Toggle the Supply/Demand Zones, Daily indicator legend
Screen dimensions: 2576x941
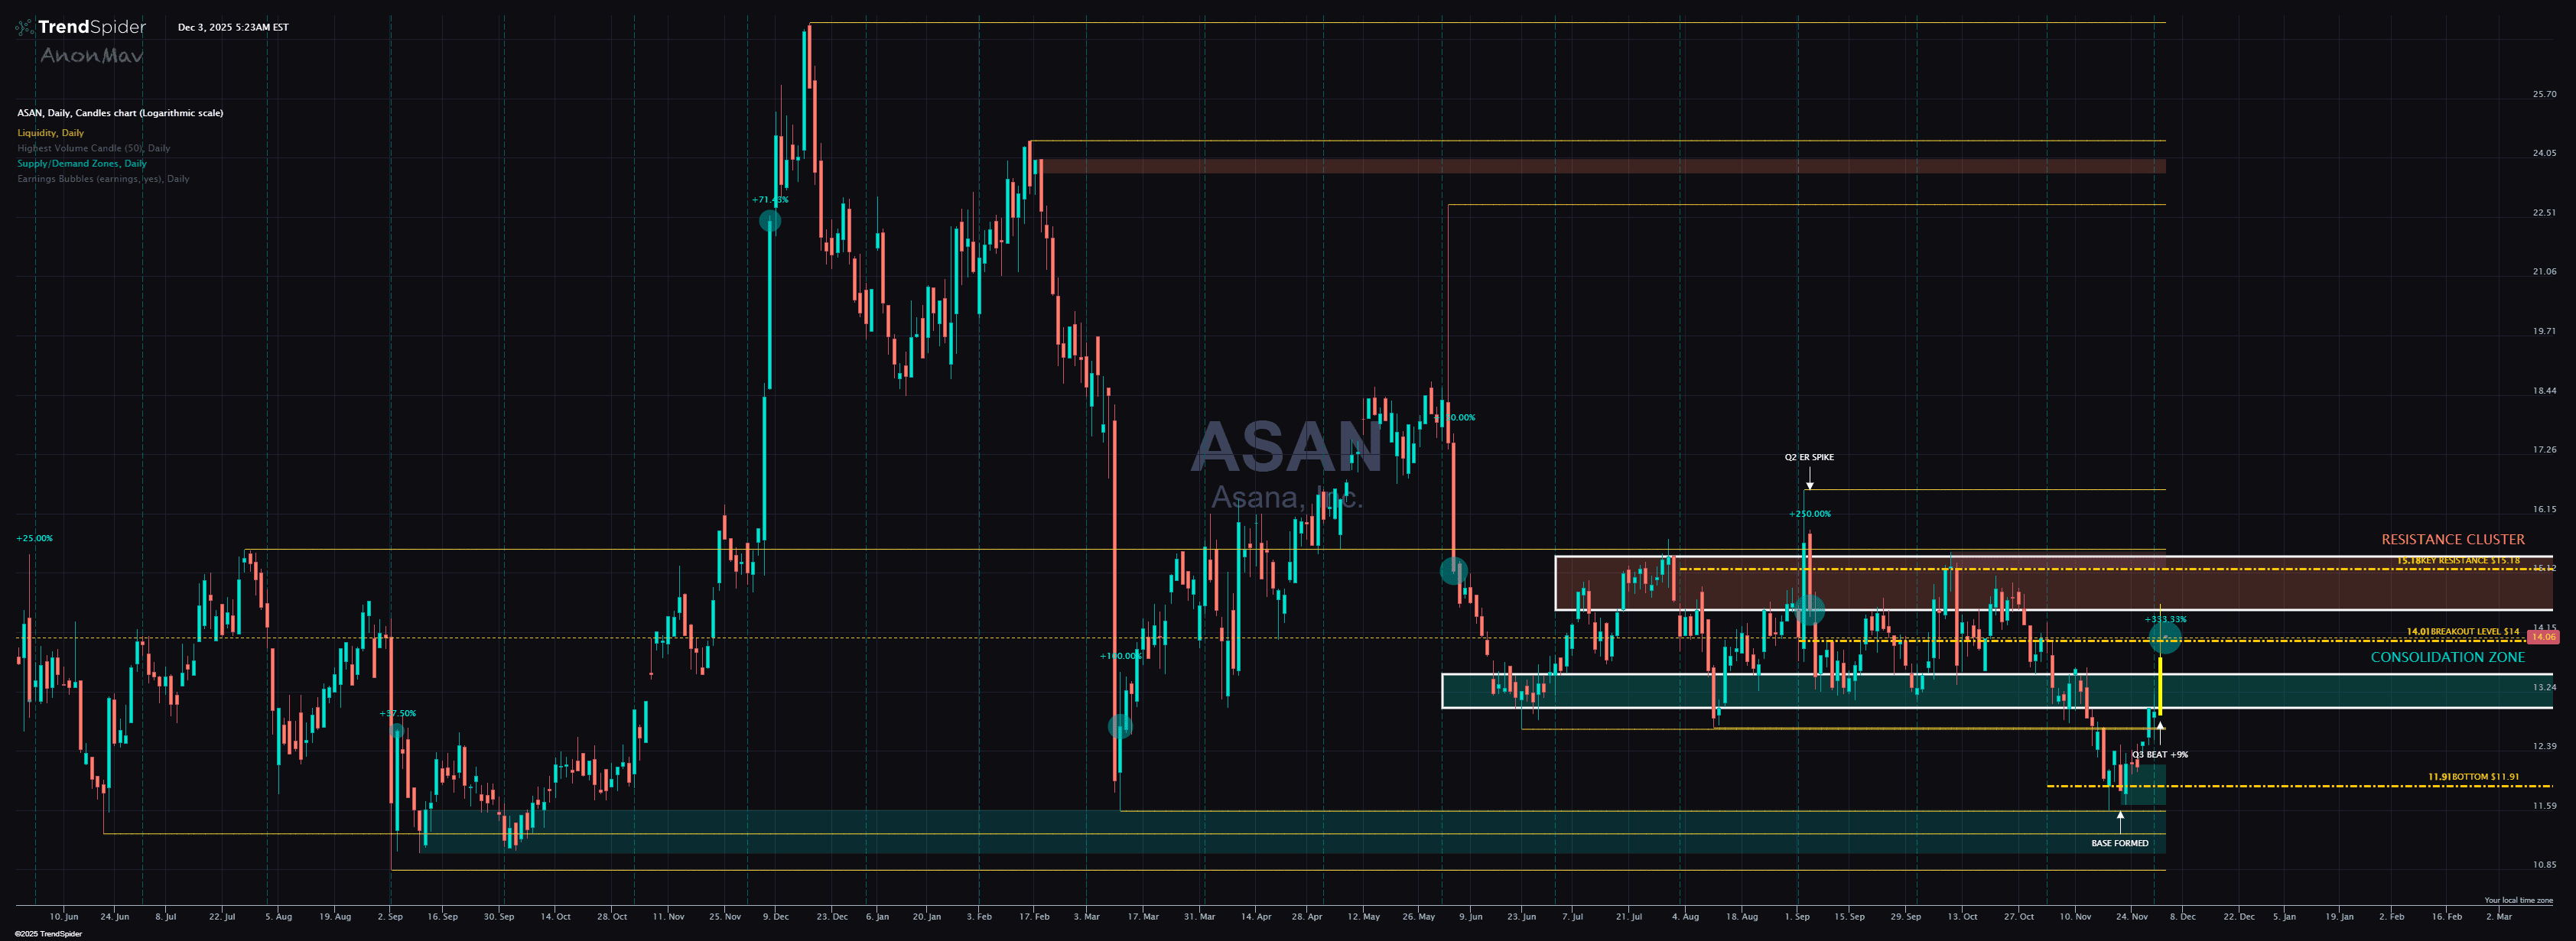81,164
